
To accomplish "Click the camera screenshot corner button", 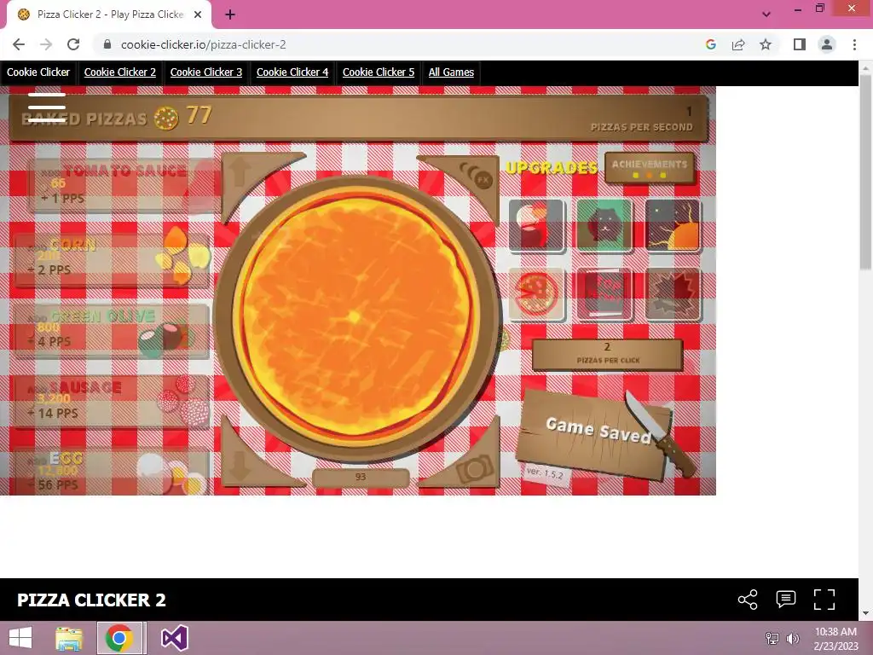I will [475, 468].
